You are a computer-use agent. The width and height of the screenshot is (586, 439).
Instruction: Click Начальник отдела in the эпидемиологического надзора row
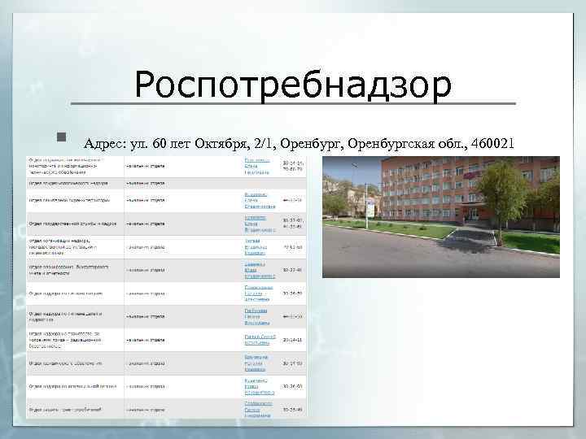pos(146,183)
